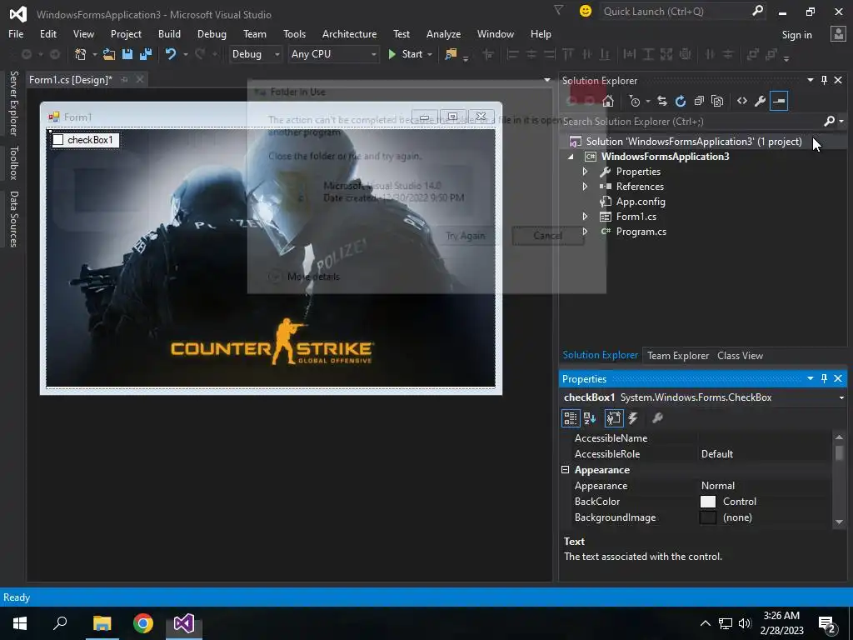This screenshot has height=640, width=853.
Task: Toggle checkBox1 on the Form1 designer
Action: pyautogui.click(x=58, y=140)
